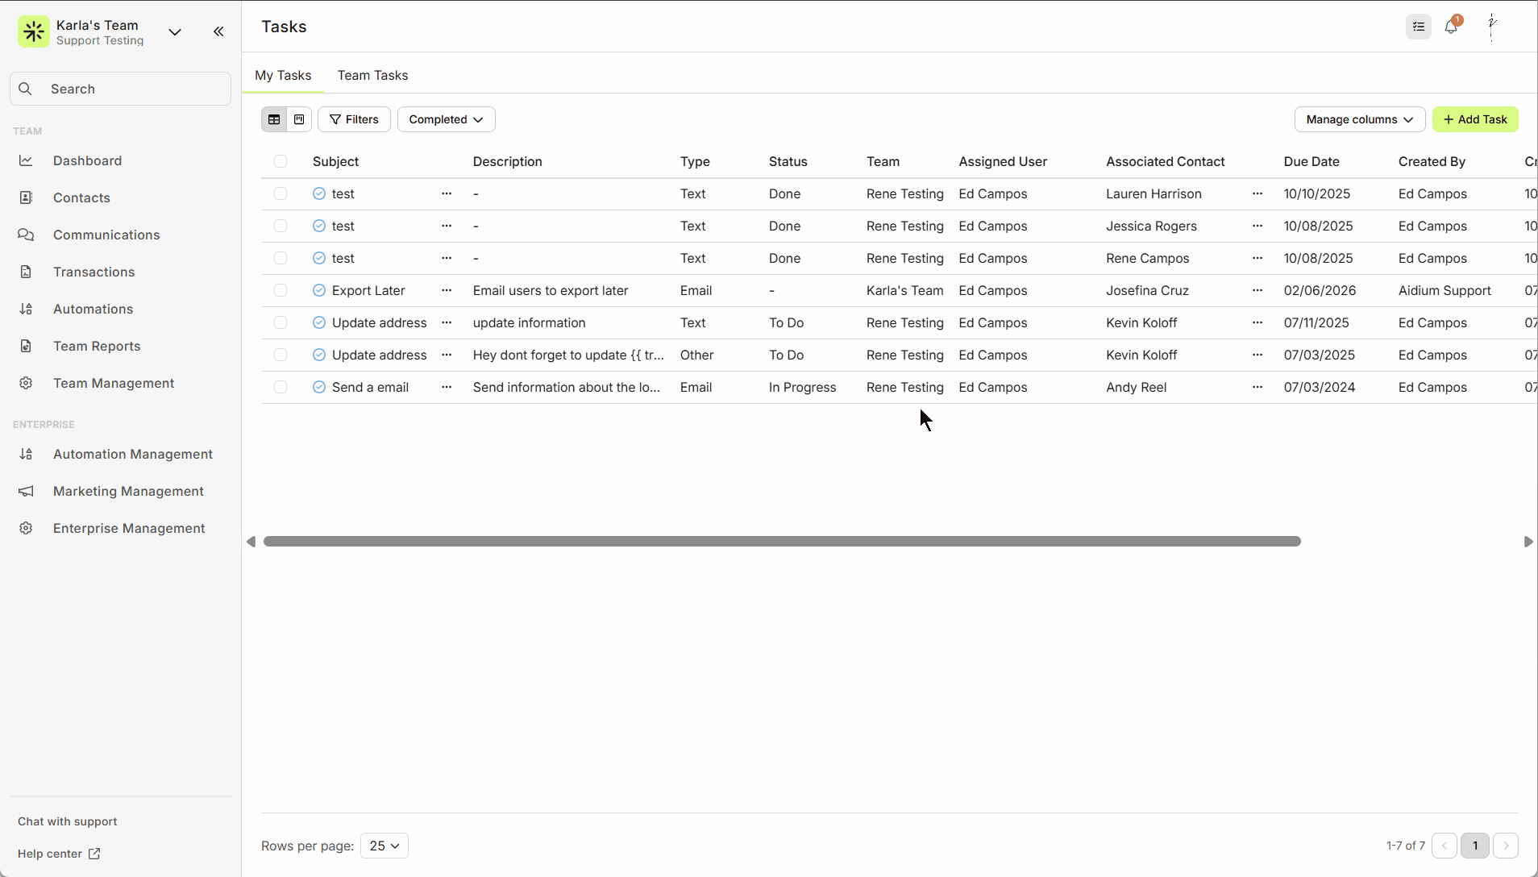
Task: Open contact options for Lauren Harrison
Action: click(1257, 193)
